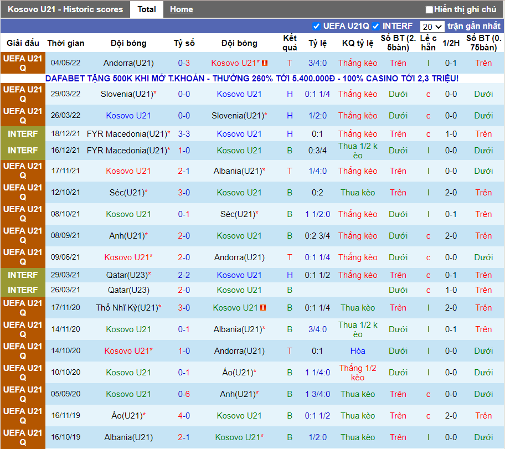Viewport: 505px width, 449px height.
Task: Click INTERF league cell for 16/12/21
Action: click(x=23, y=151)
